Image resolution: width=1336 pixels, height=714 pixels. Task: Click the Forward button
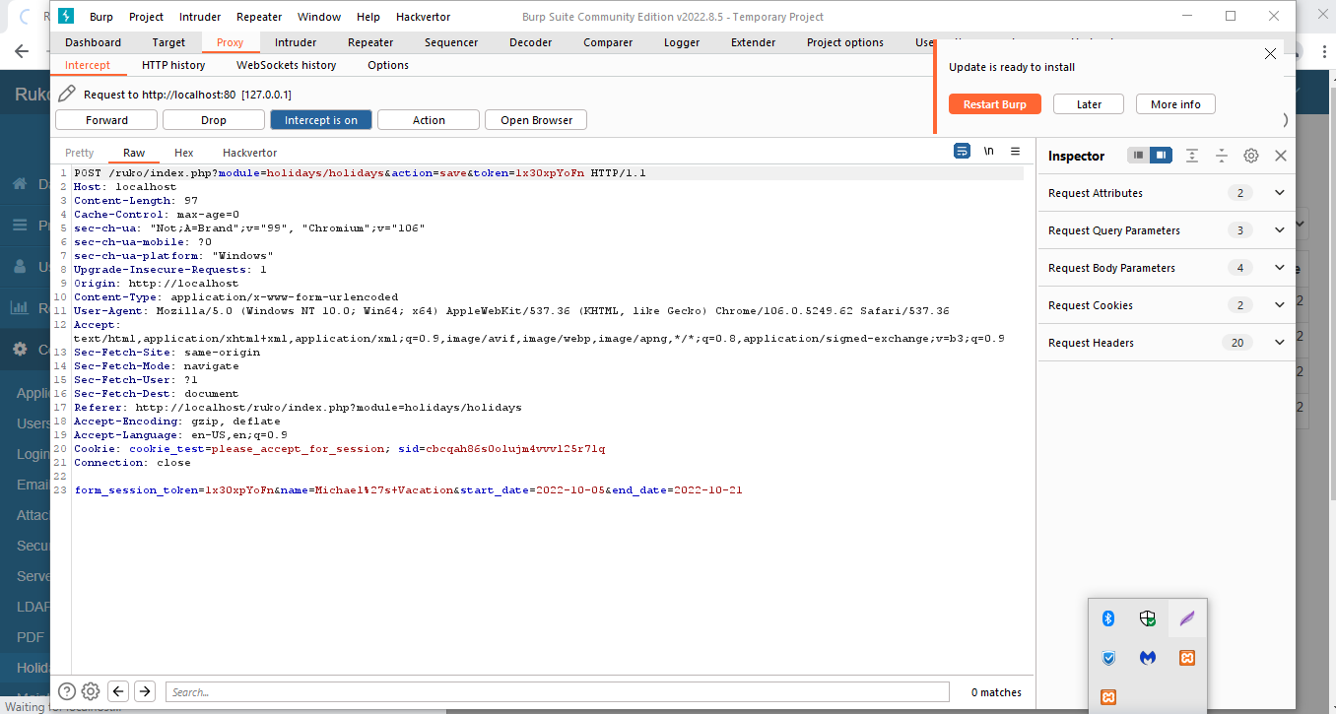tap(105, 119)
